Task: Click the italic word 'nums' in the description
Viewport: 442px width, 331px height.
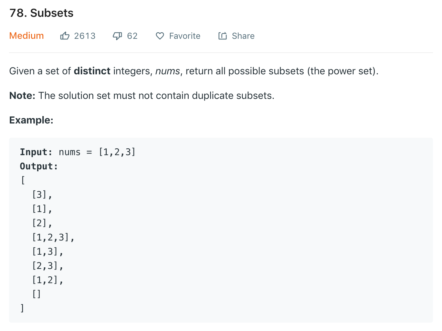Action: pyautogui.click(x=168, y=71)
